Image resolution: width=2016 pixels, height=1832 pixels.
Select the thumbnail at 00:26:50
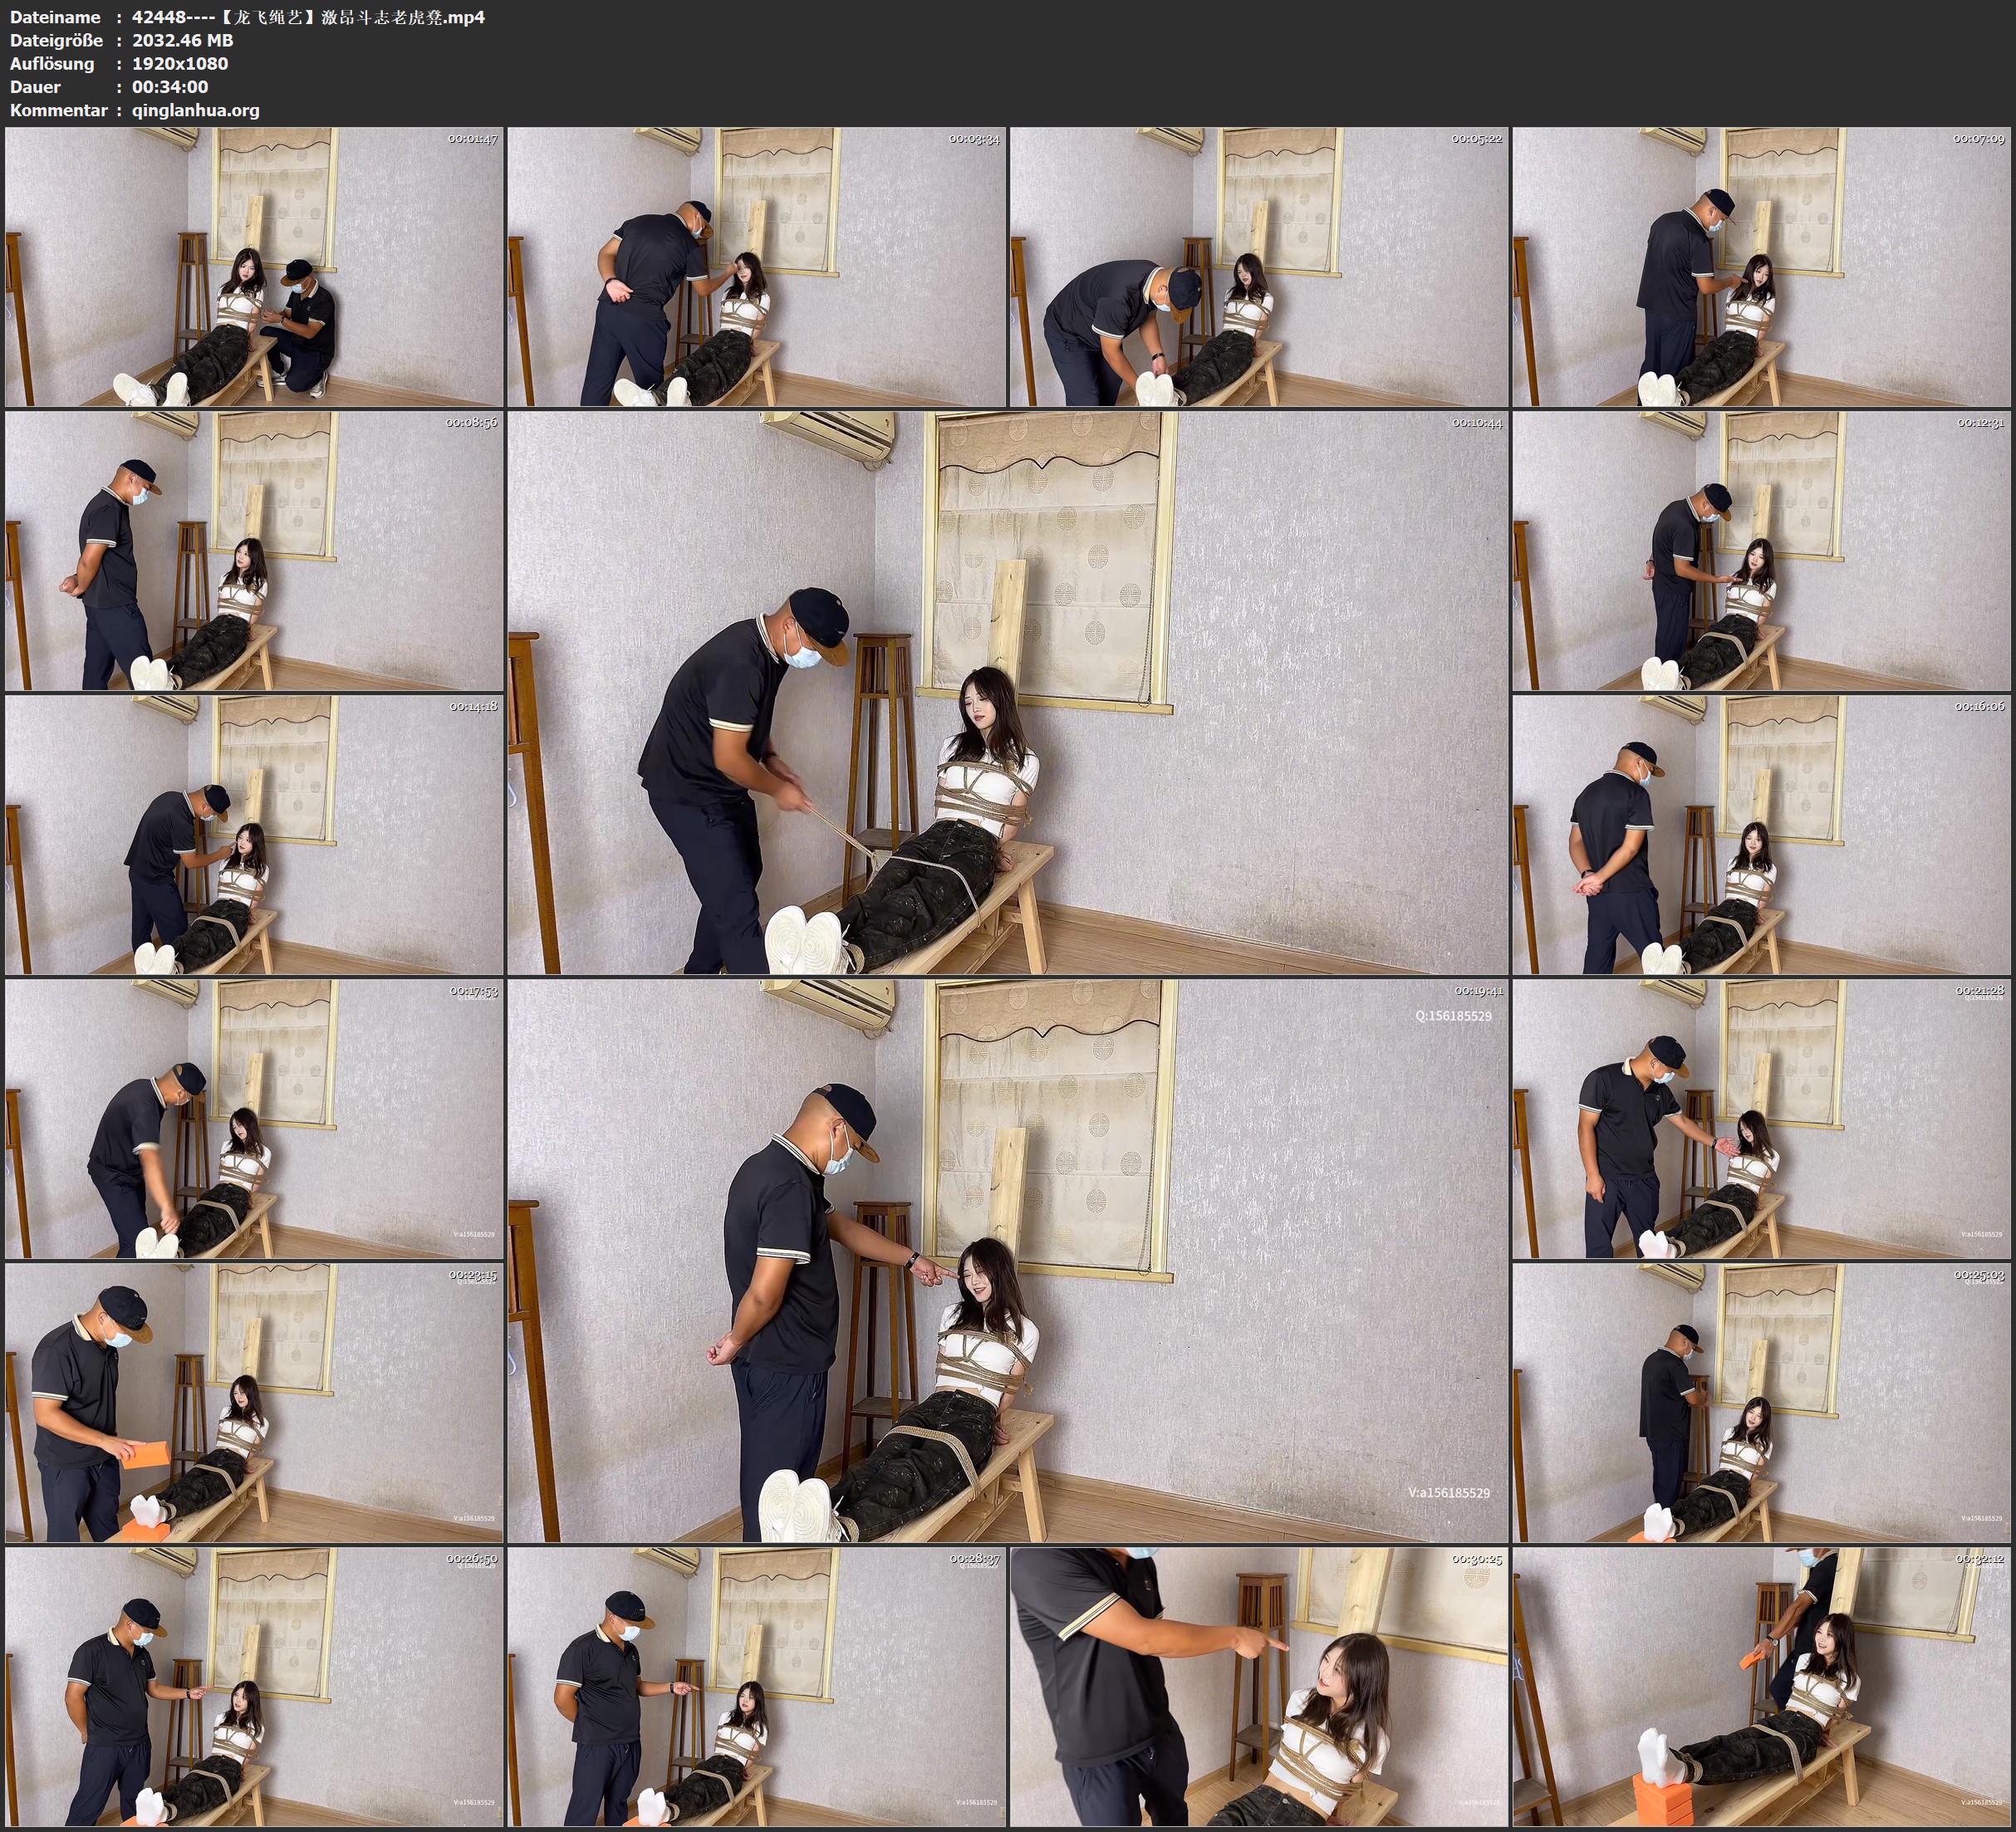[x=254, y=1687]
